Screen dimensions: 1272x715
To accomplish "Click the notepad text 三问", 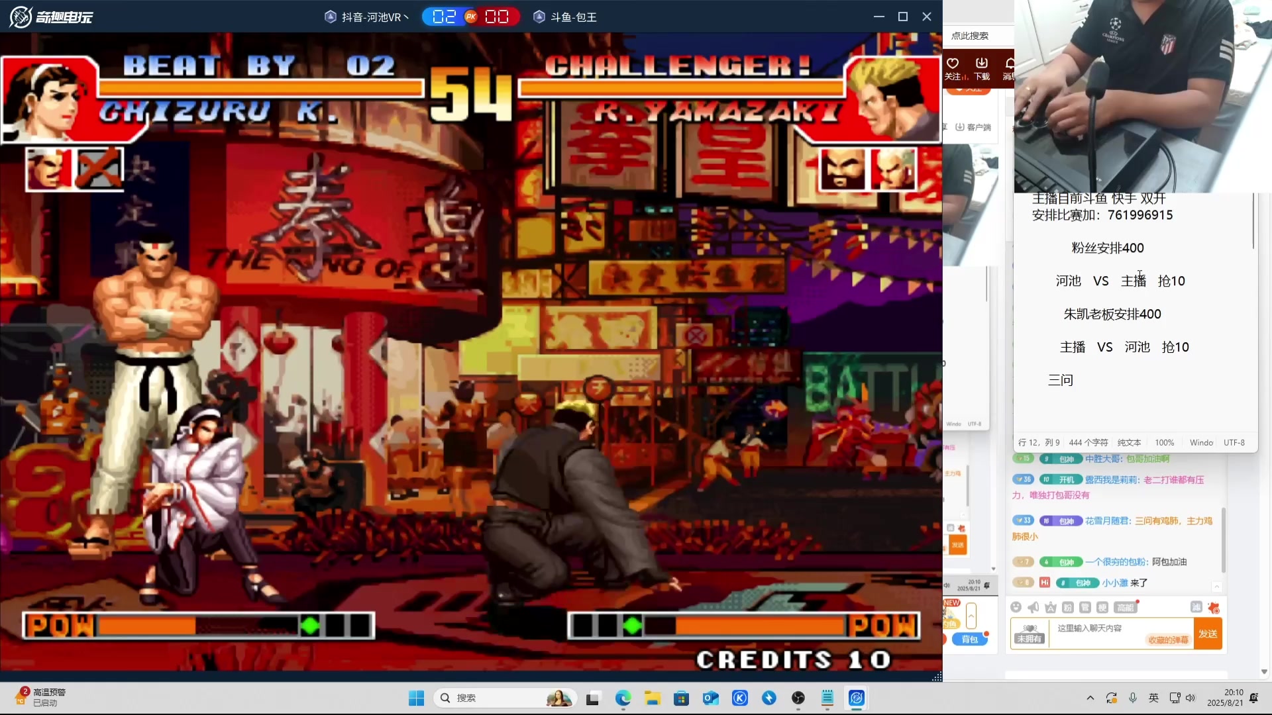I will [x=1061, y=380].
